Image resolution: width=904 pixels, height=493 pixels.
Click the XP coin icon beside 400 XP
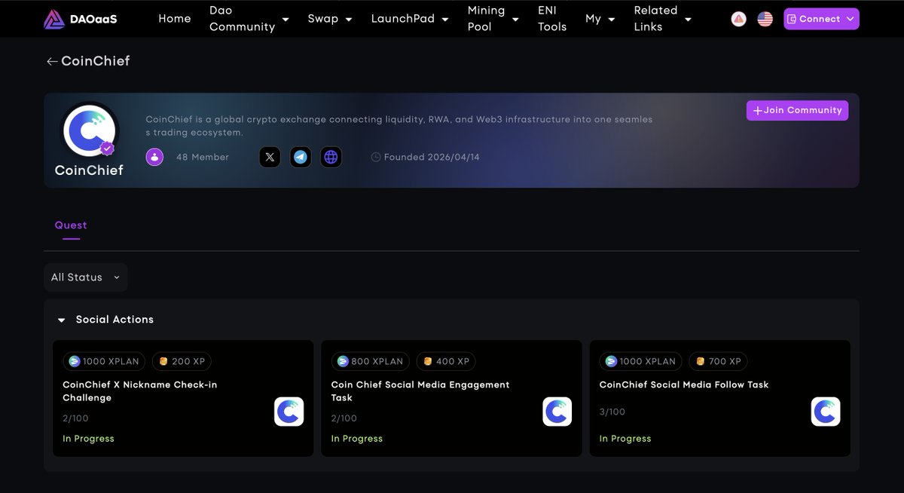(428, 361)
